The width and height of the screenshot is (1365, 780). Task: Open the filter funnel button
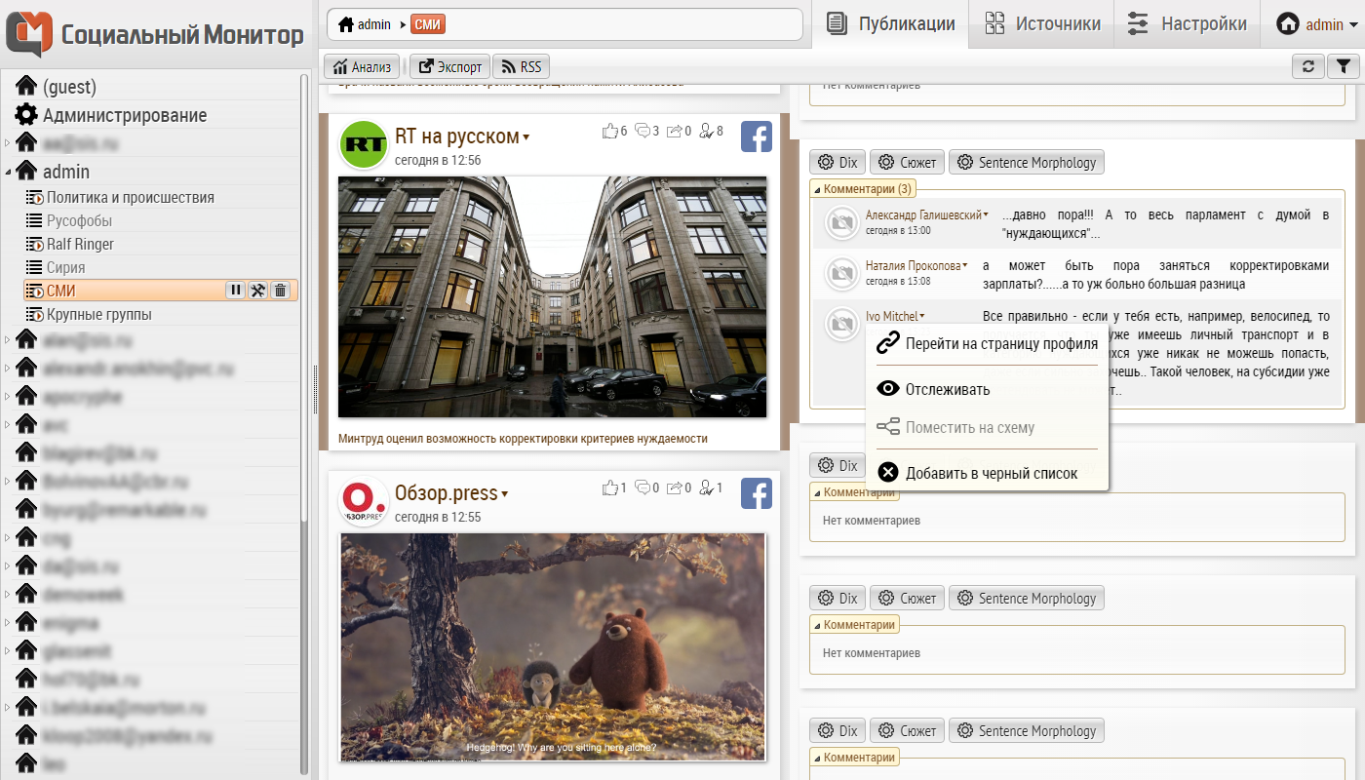click(x=1343, y=66)
